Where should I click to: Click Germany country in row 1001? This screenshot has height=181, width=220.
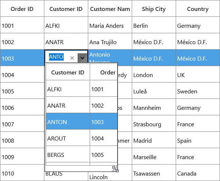[198, 26]
